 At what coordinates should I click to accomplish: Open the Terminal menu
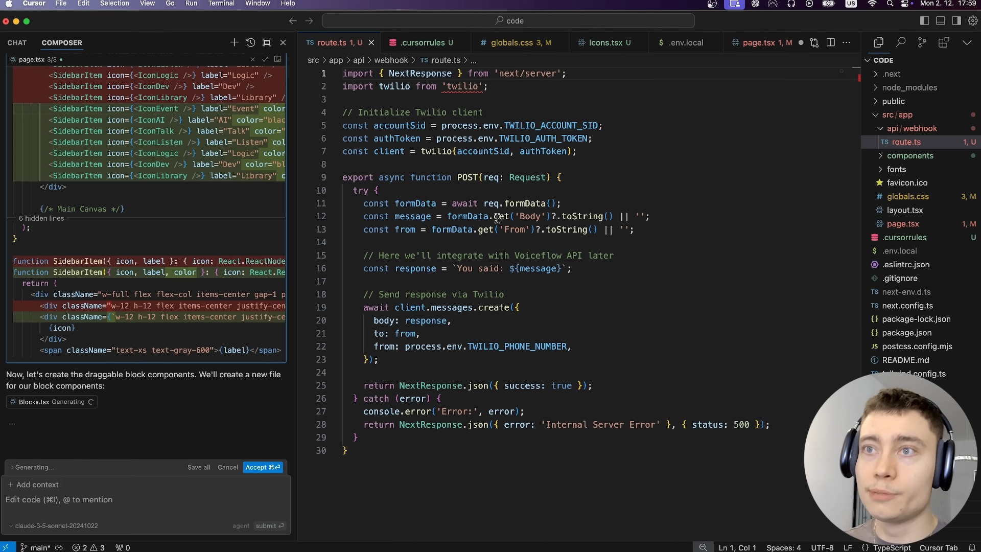click(221, 4)
